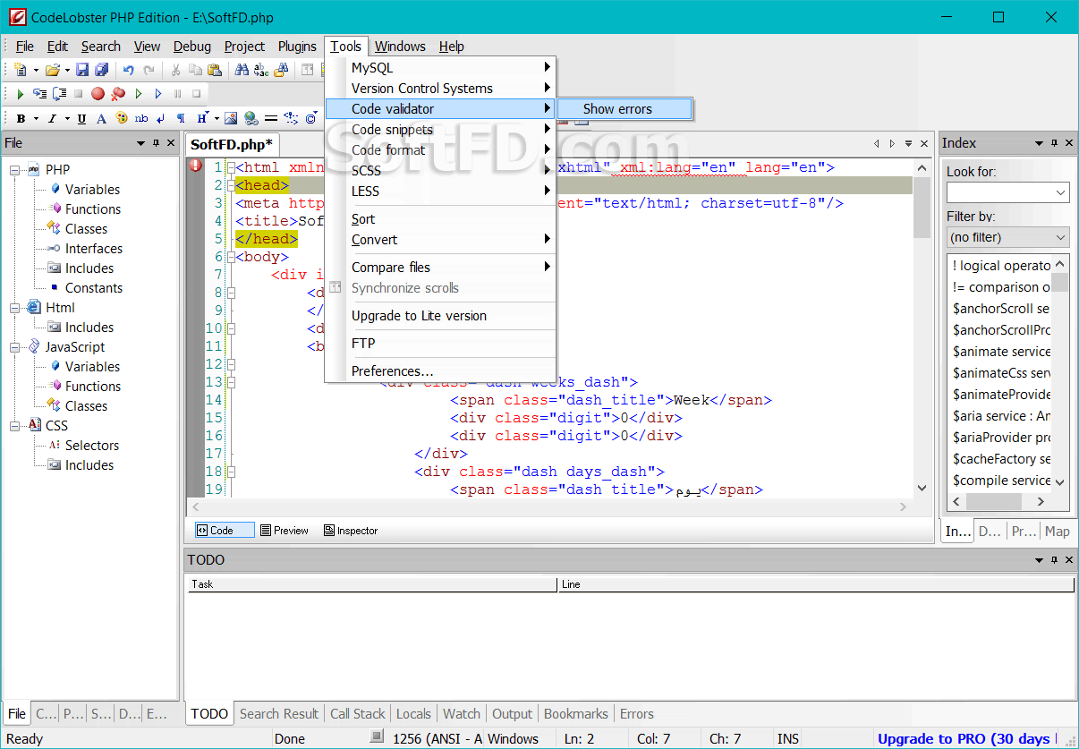Click the Insert hyperlink globe icon
The width and height of the screenshot is (1079, 749).
point(251,118)
